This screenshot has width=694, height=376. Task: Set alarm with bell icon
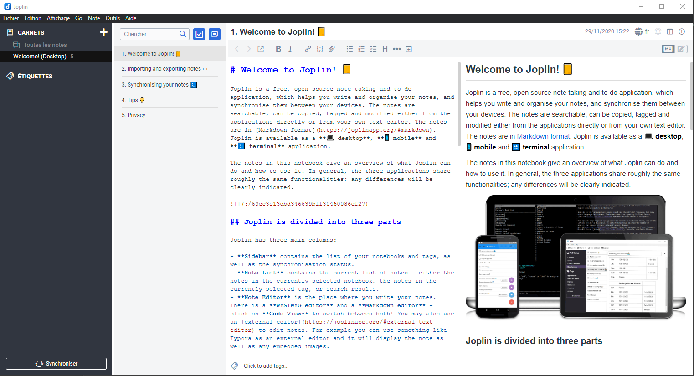(x=658, y=31)
